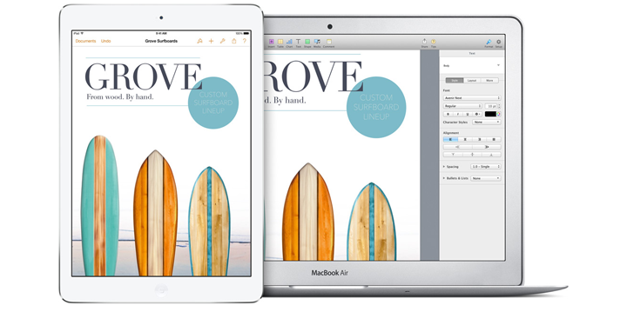Open the Share icon on iPad toolbar
Image resolution: width=627 pixels, height=325 pixels.
click(234, 41)
